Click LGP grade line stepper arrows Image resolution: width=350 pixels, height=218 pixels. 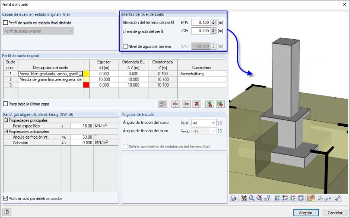(213, 31)
